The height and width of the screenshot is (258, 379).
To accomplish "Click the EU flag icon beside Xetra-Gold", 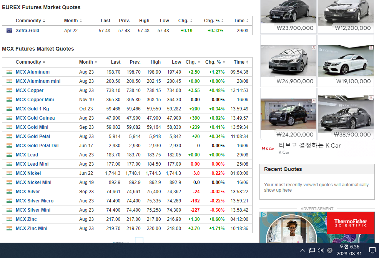I will [x=9, y=31].
